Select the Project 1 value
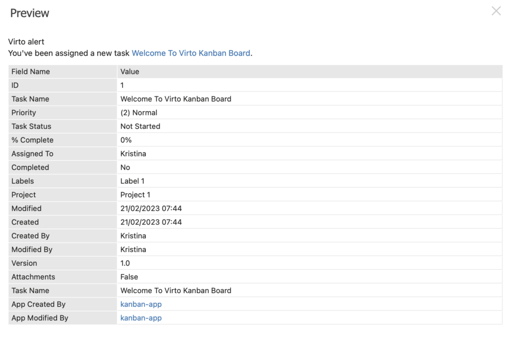 (x=135, y=194)
